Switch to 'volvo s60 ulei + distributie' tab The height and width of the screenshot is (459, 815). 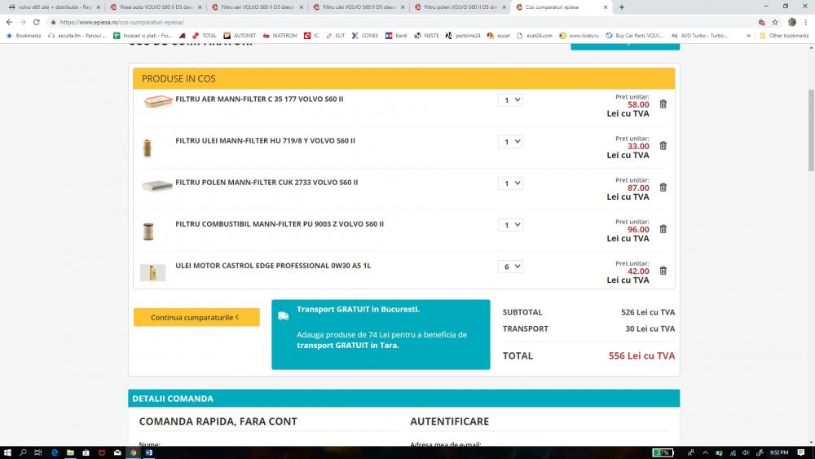pos(54,7)
